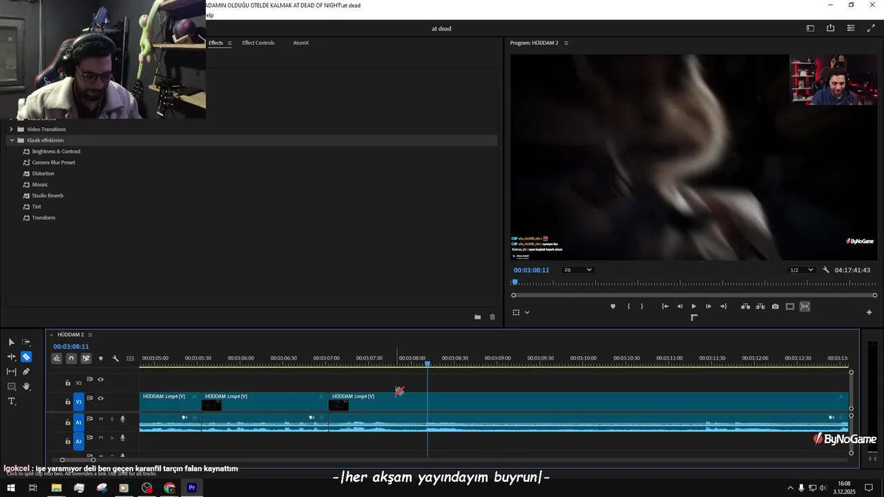
Task: Select the Effects tab
Action: click(215, 43)
